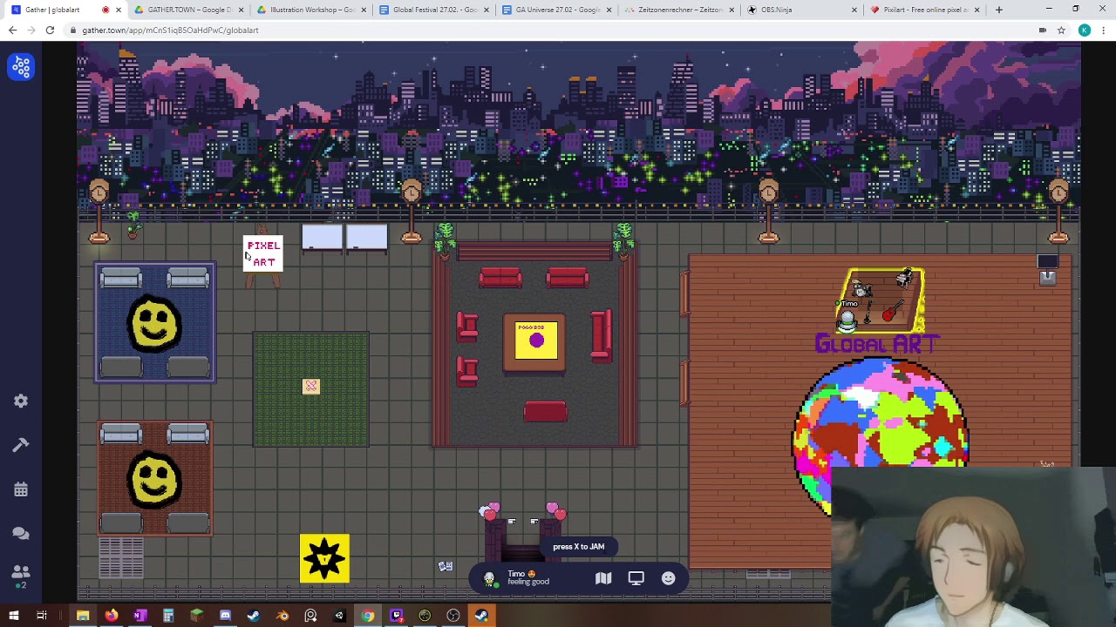This screenshot has width=1116, height=627.
Task: Open a new browser tab
Action: pos(999,10)
